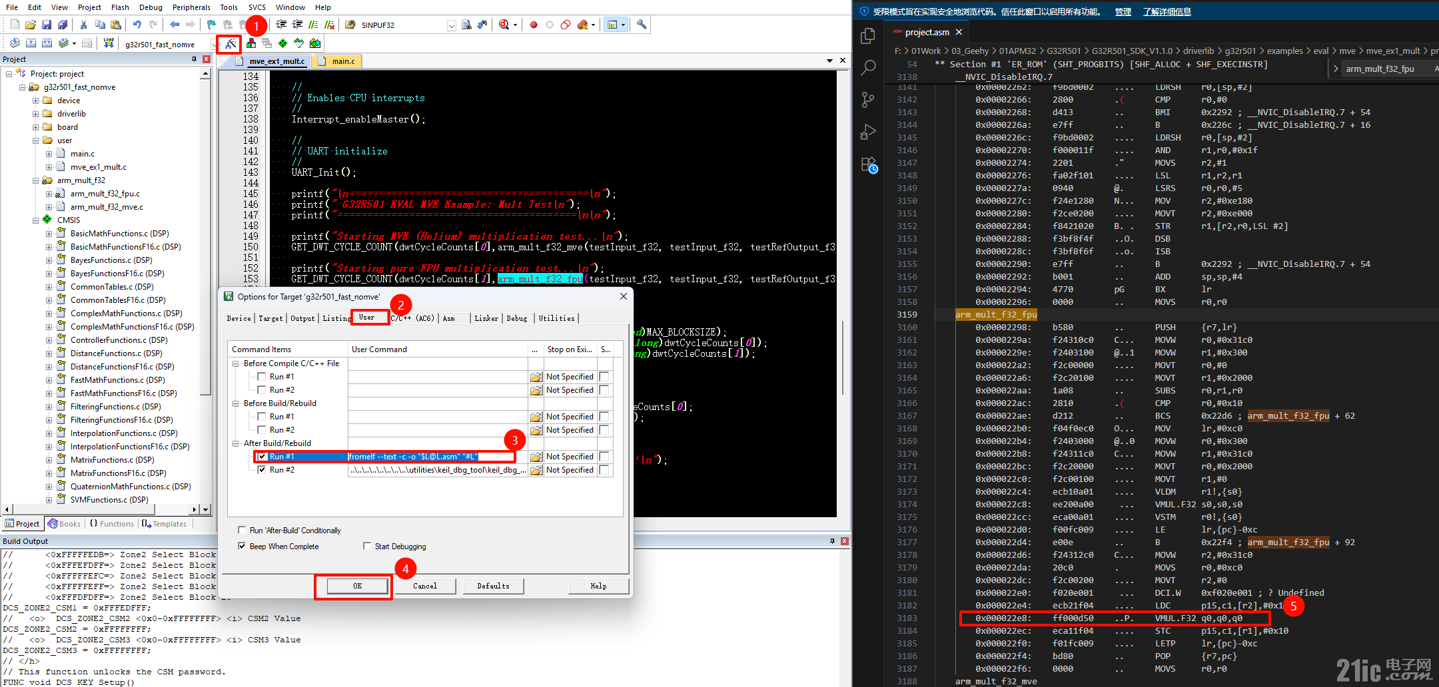Screen dimensions: 1439x687
Task: Open Manage Run-Time Environment green diamond icon
Action: [x=283, y=43]
